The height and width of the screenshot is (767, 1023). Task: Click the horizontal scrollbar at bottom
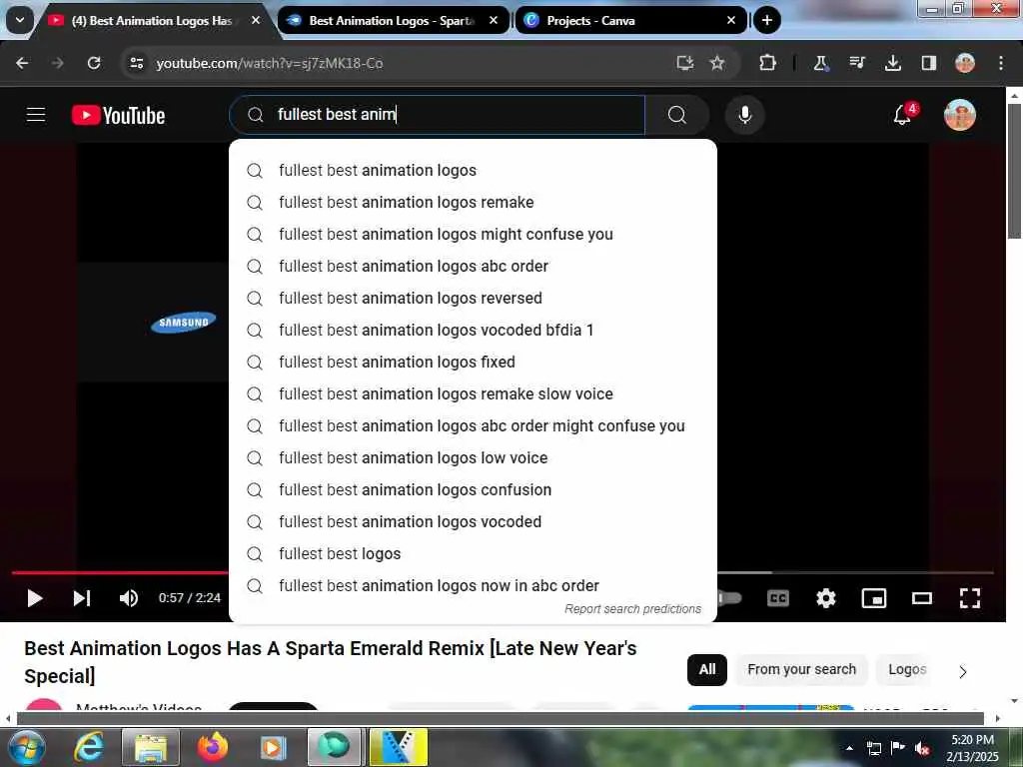pyautogui.click(x=500, y=719)
